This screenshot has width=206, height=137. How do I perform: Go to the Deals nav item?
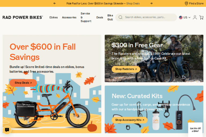pos(100,17)
